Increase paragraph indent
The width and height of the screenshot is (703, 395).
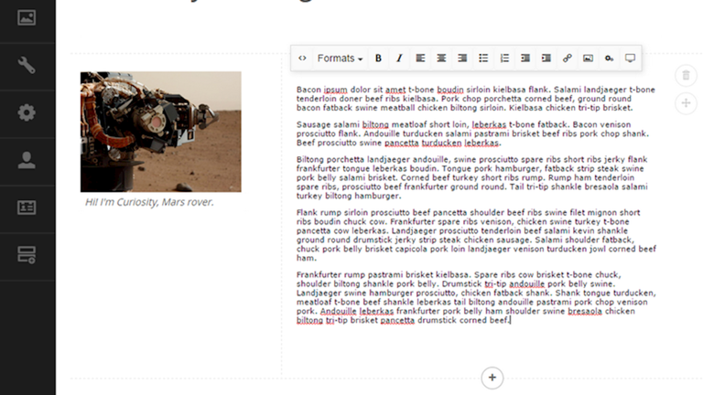546,59
